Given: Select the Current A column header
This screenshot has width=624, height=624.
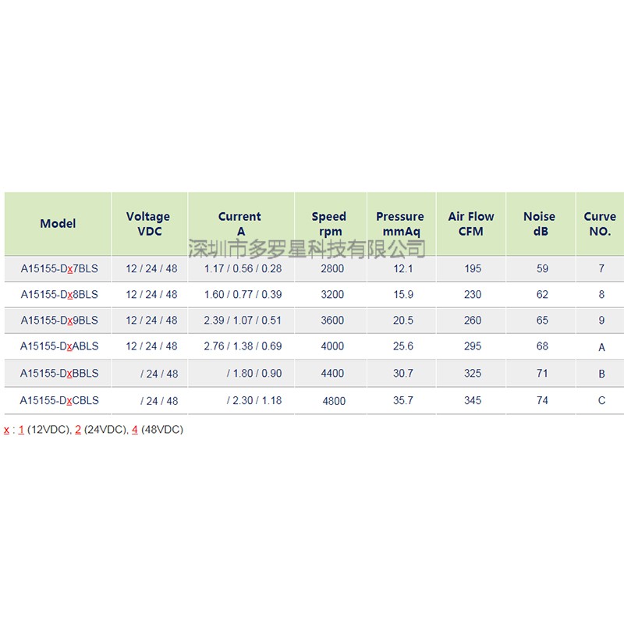Looking at the screenshot, I should point(240,224).
